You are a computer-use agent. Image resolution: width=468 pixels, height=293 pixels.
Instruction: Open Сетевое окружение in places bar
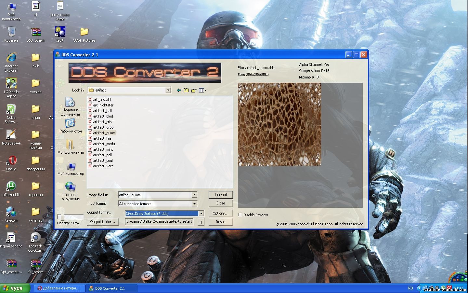click(71, 191)
